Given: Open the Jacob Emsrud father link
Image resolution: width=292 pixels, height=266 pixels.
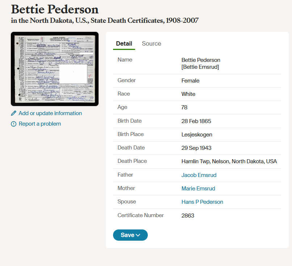Looking at the screenshot, I should click(x=199, y=175).
